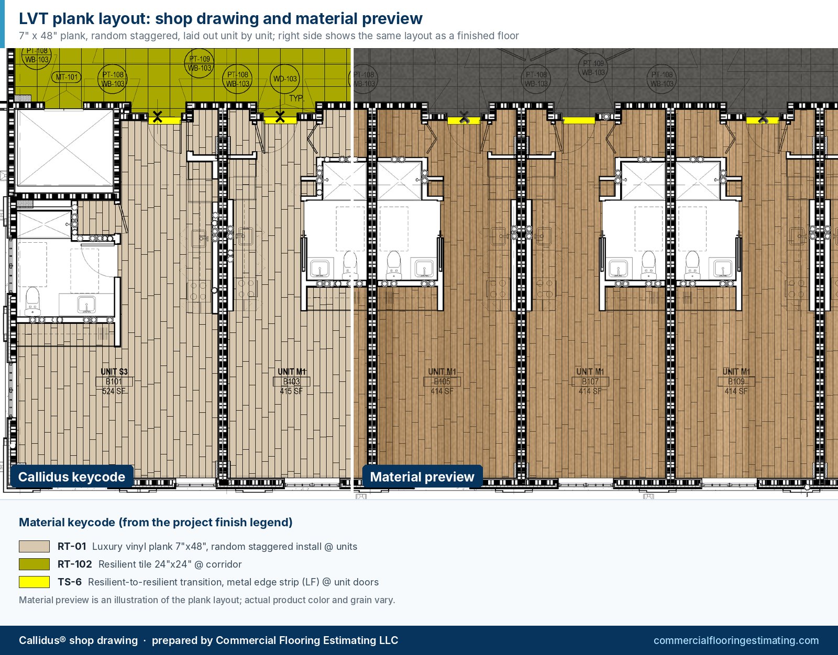Viewport: 838px width, 655px height.
Task: Click the WD-103 finish tag circle
Action: pos(284,79)
